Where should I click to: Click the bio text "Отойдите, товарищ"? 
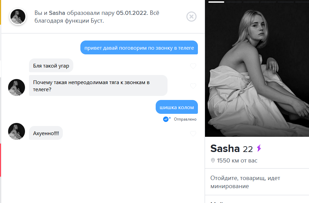[245, 182]
